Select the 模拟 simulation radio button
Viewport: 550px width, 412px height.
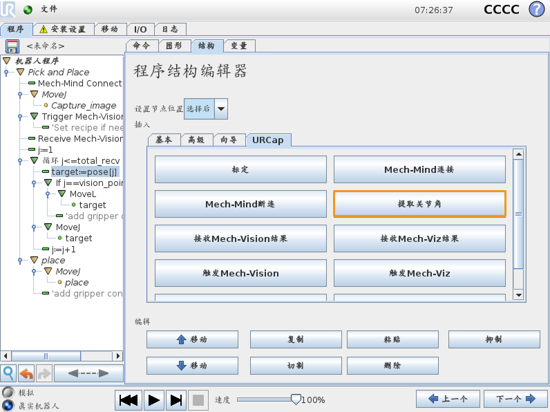[x=8, y=393]
